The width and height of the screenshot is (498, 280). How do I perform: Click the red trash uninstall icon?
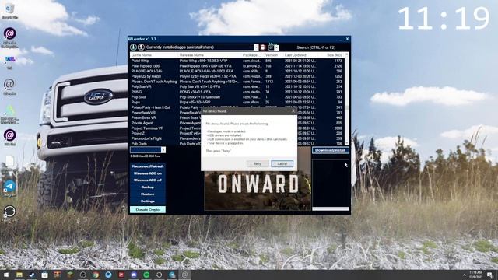click(263, 47)
